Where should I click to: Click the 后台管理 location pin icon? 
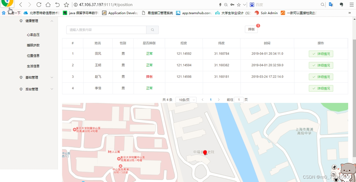[21, 89]
